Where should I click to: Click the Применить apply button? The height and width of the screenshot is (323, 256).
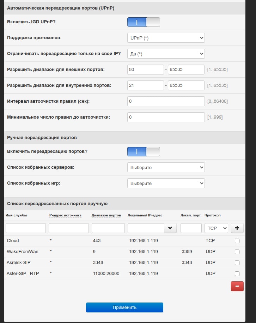pos(124,307)
